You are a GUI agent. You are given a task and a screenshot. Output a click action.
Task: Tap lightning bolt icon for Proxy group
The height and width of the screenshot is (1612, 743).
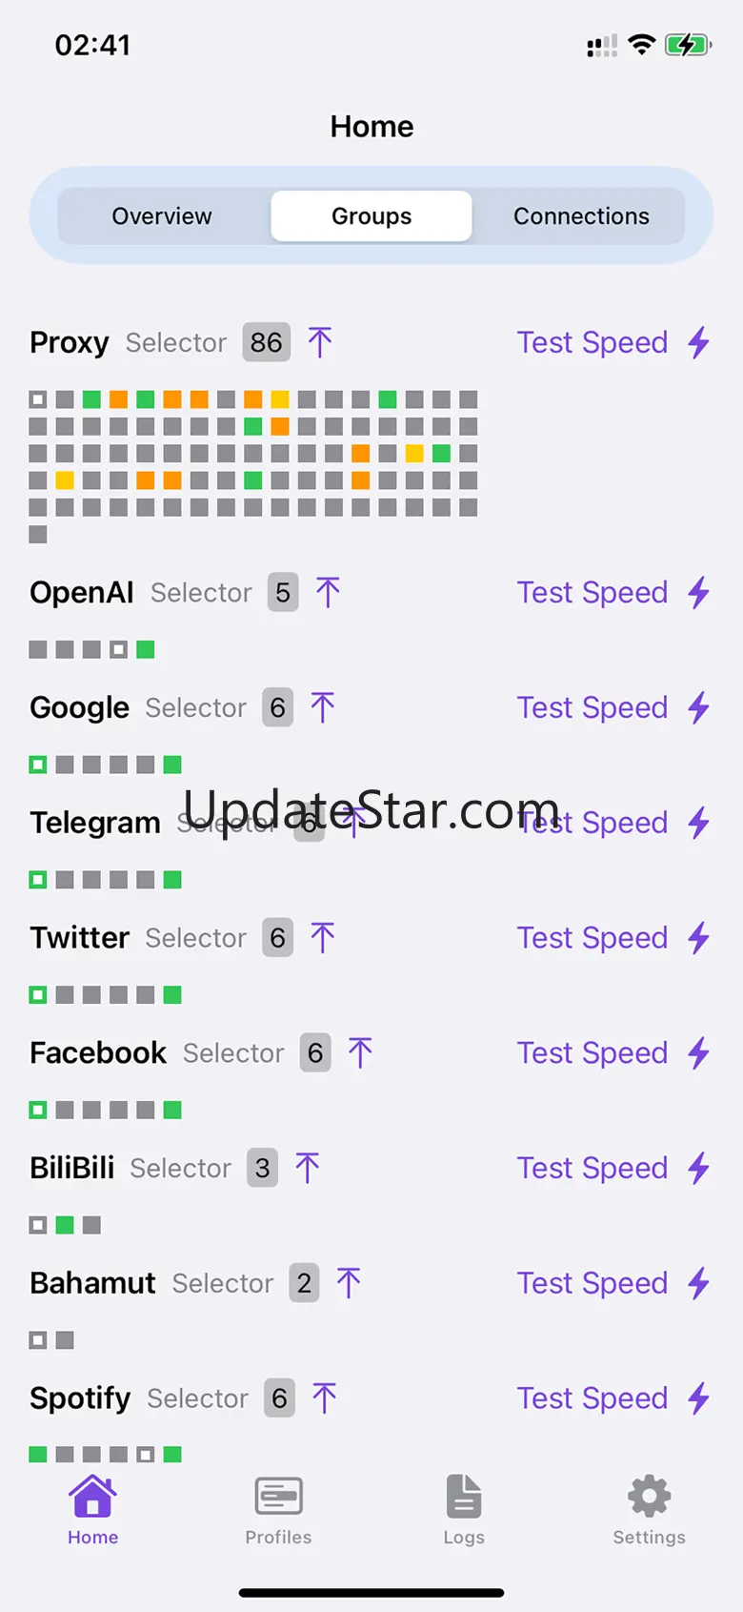pos(699,342)
